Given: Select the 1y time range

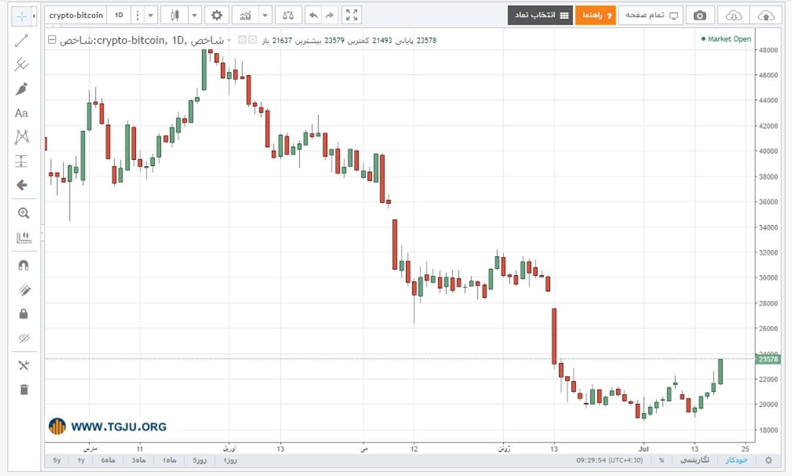Looking at the screenshot, I should coord(81,461).
